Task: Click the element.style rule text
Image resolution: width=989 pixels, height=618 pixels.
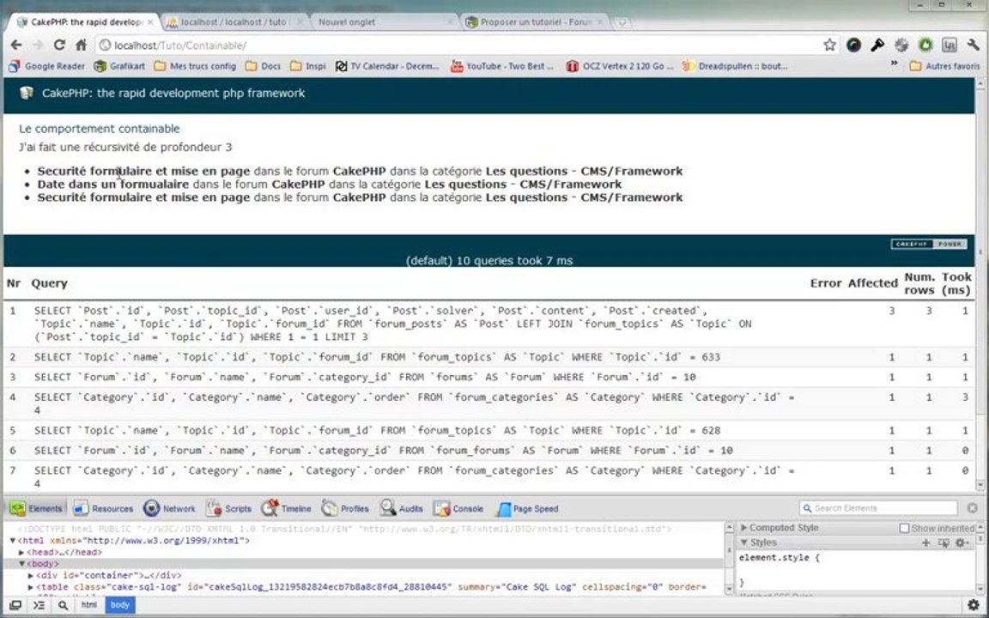Action: 779,557
